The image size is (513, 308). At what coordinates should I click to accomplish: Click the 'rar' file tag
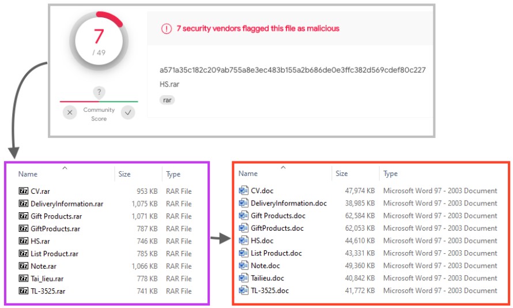point(167,100)
